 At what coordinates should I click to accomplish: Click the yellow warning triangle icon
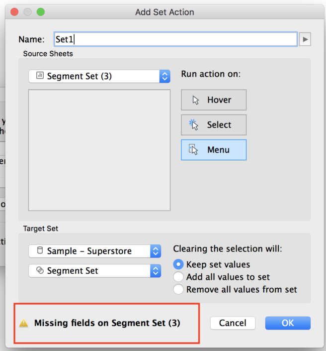click(24, 324)
